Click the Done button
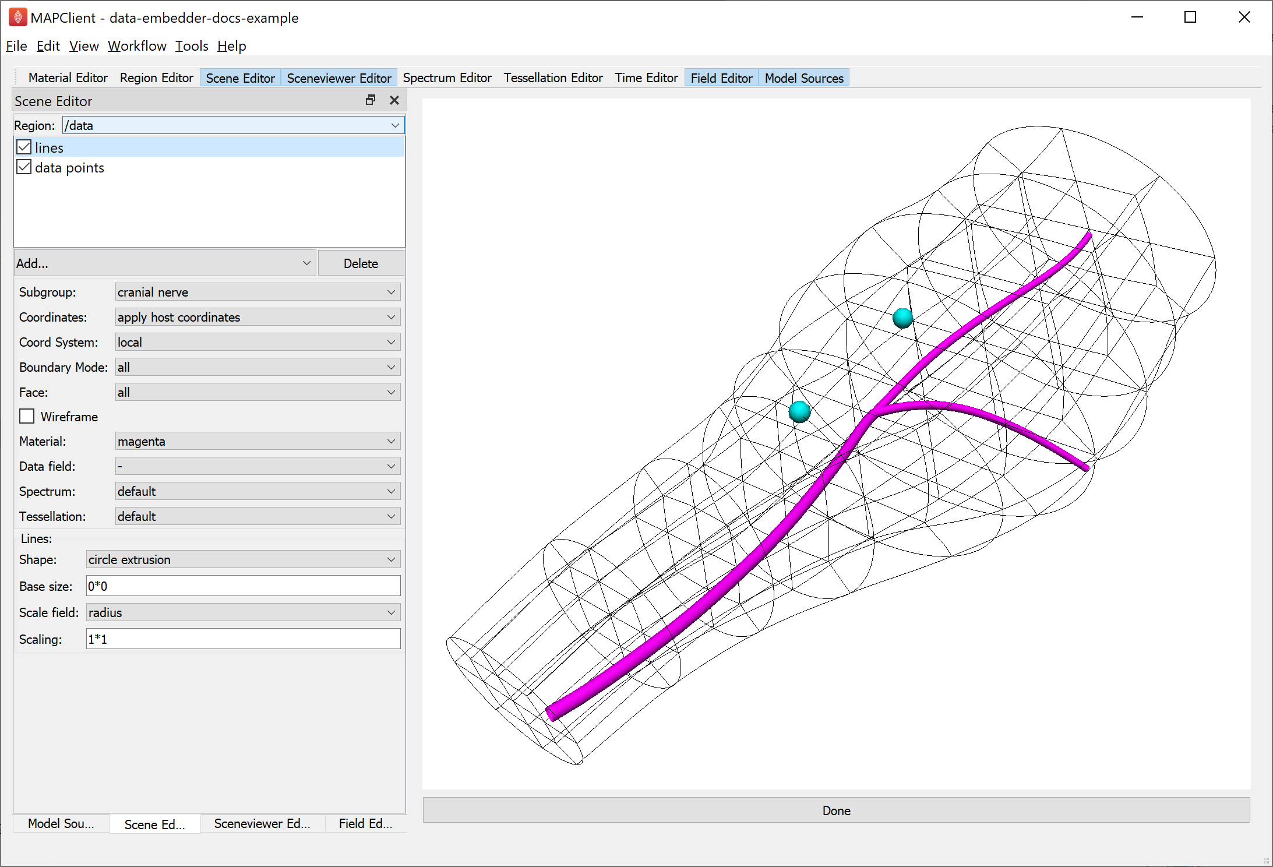This screenshot has width=1273, height=867. tap(837, 810)
